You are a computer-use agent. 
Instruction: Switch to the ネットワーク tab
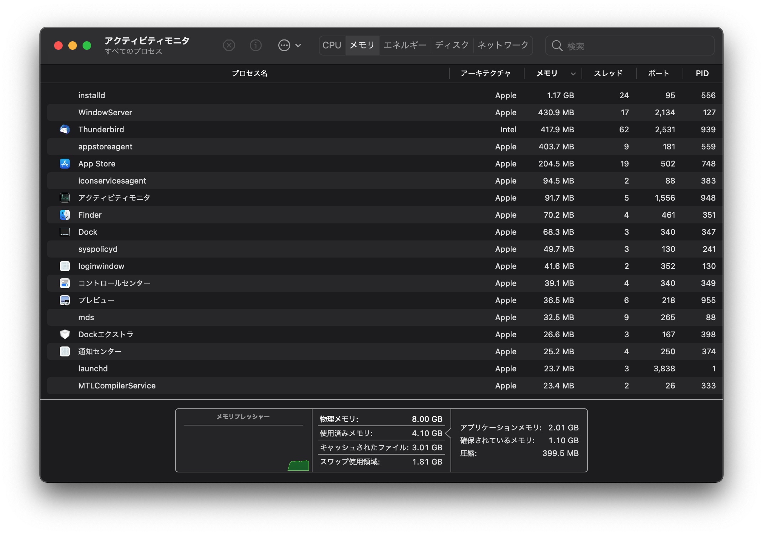503,46
